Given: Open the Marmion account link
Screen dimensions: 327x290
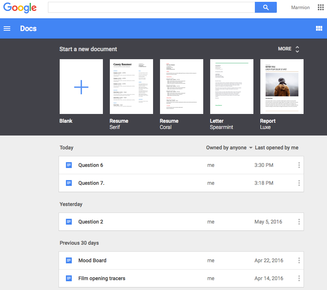Looking at the screenshot, I should tap(300, 8).
